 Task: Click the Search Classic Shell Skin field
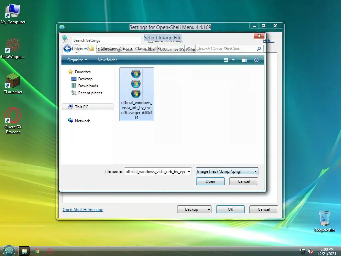point(229,49)
